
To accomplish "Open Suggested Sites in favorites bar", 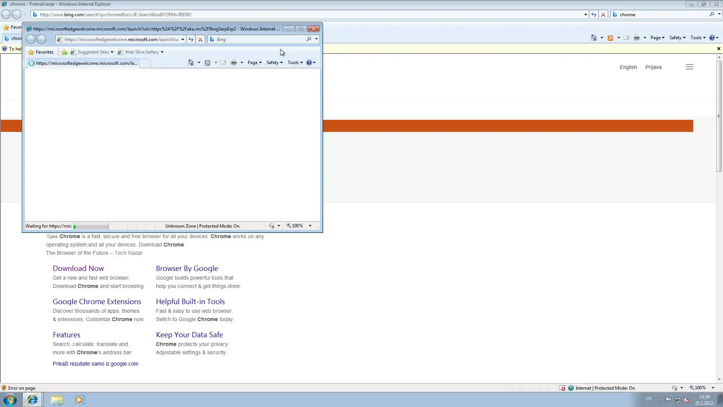I will coord(93,52).
